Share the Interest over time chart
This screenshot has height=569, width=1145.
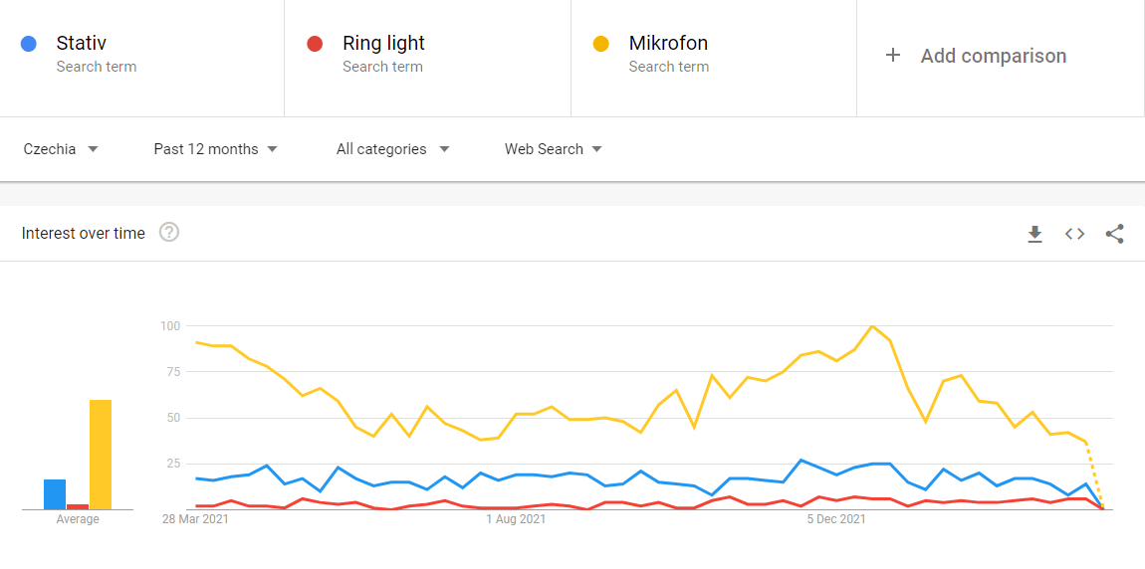[1115, 234]
